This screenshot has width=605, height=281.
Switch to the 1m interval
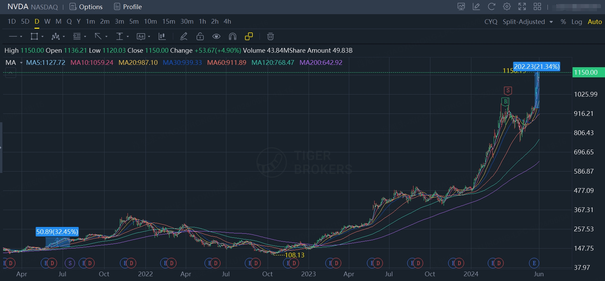tap(90, 21)
